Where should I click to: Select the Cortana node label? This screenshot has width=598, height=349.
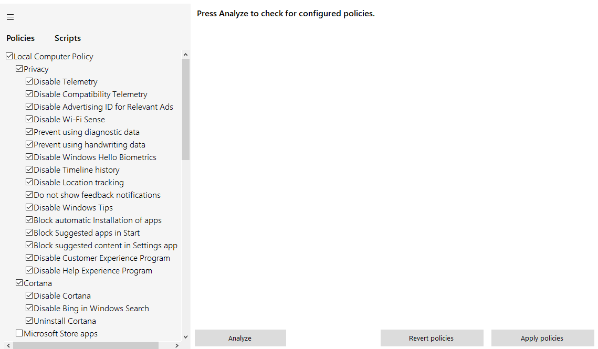click(x=38, y=283)
